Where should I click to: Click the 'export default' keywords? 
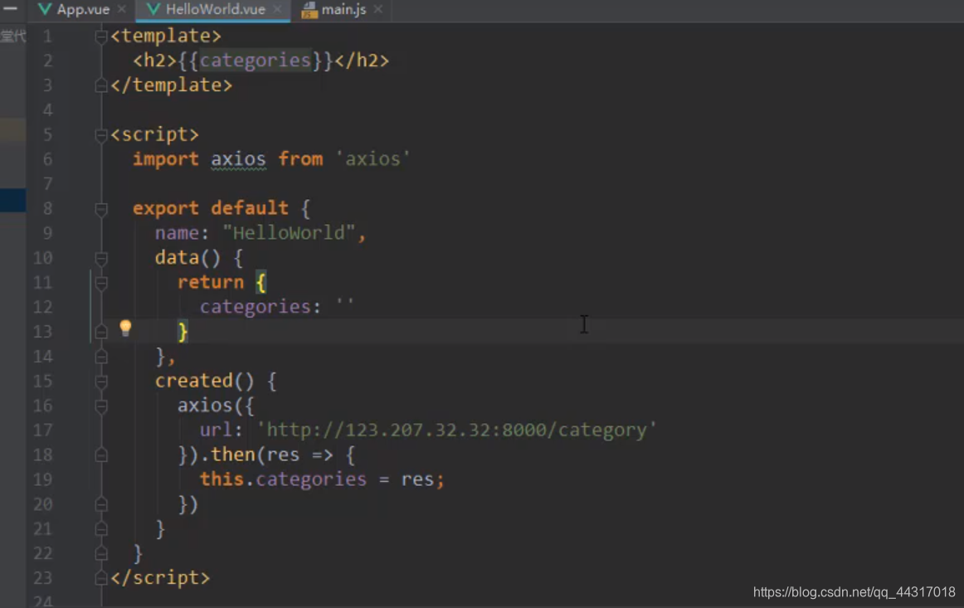coord(210,208)
